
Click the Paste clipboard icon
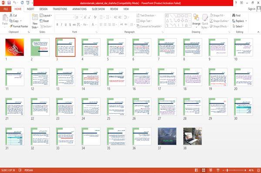(x=5, y=18)
